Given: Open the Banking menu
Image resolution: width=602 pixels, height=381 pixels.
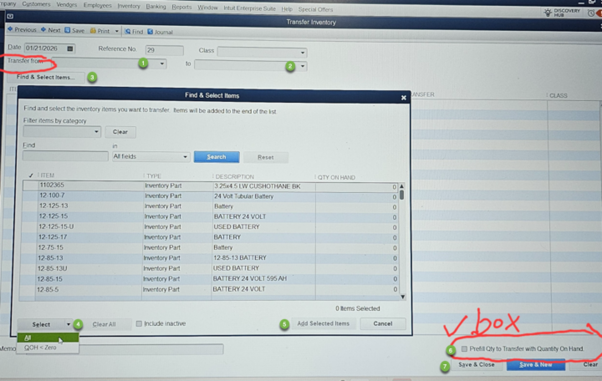Looking at the screenshot, I should 156,7.
